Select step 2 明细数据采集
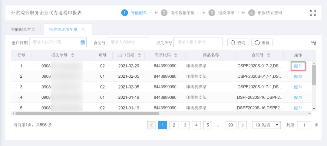This screenshot has height=146, width=327. (x=179, y=13)
